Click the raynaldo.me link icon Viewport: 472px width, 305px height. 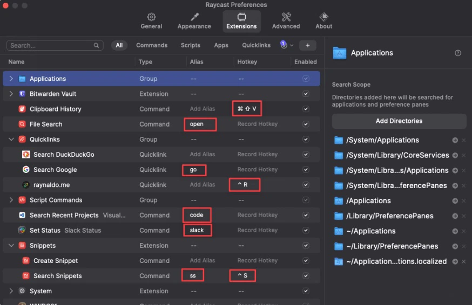click(26, 185)
